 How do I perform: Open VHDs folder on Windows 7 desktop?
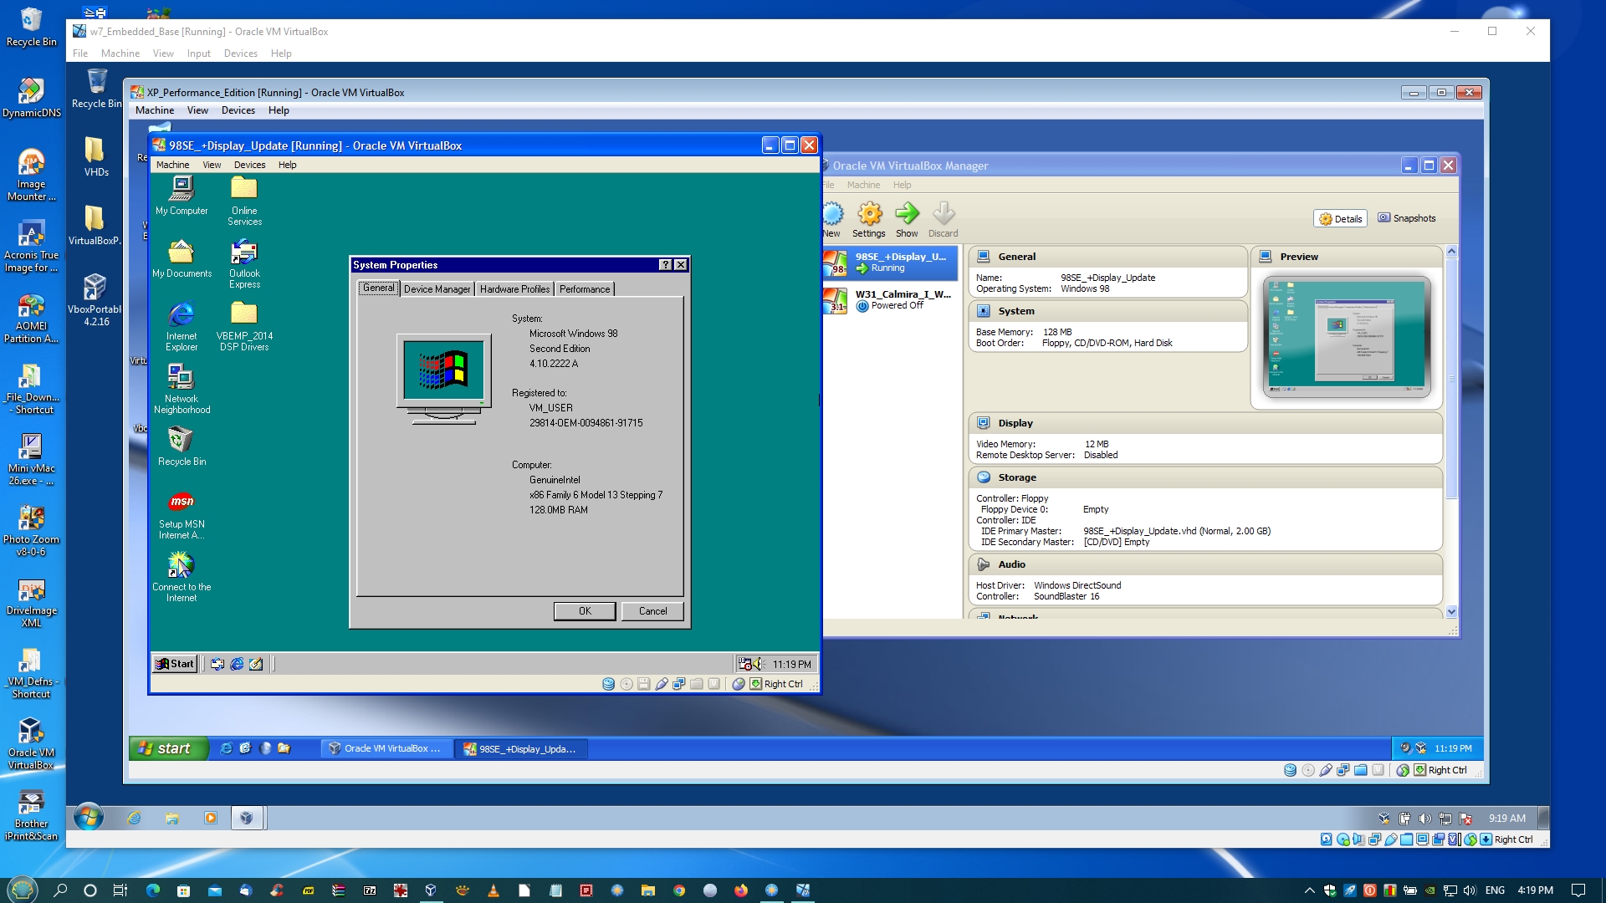point(96,156)
